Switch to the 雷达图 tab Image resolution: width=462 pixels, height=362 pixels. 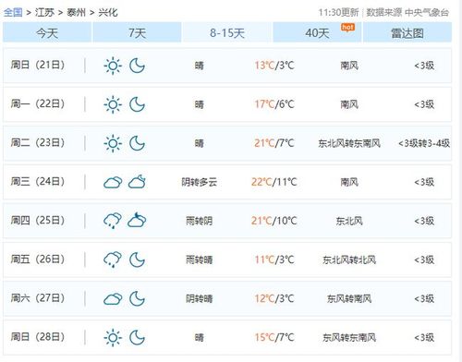407,32
